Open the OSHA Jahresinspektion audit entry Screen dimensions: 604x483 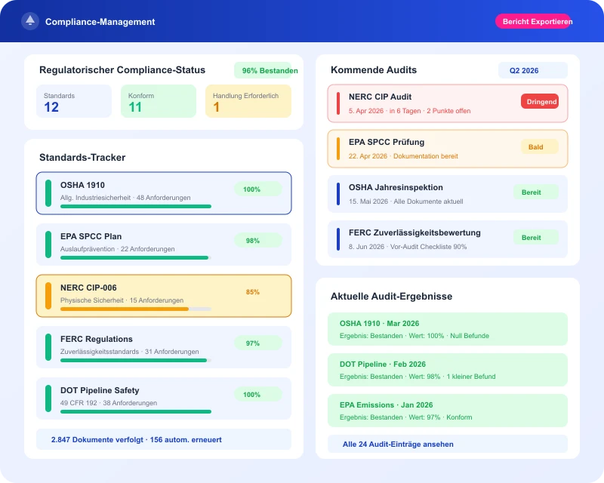pos(448,194)
